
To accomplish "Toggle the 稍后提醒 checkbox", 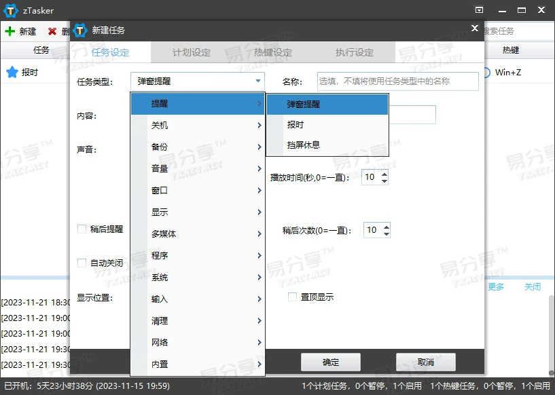I will click(x=82, y=229).
